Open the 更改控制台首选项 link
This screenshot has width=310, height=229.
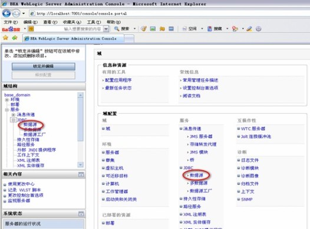click(x=25, y=195)
